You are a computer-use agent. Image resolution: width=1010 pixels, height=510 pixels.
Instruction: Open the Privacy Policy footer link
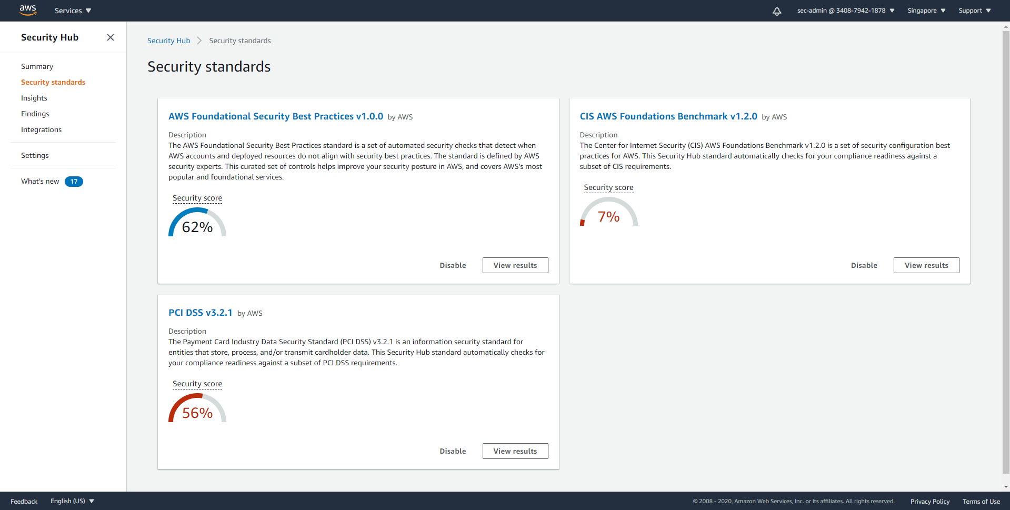pos(930,501)
